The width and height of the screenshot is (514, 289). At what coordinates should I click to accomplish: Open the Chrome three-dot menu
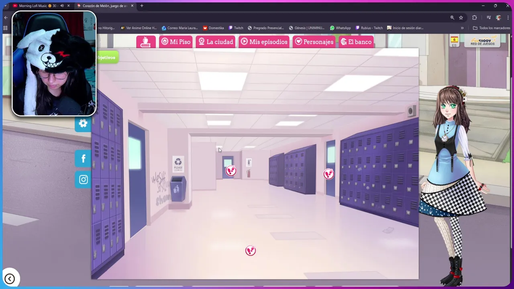508,18
